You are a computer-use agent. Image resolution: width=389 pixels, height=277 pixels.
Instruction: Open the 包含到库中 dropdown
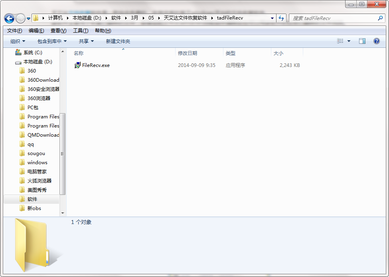pos(52,41)
